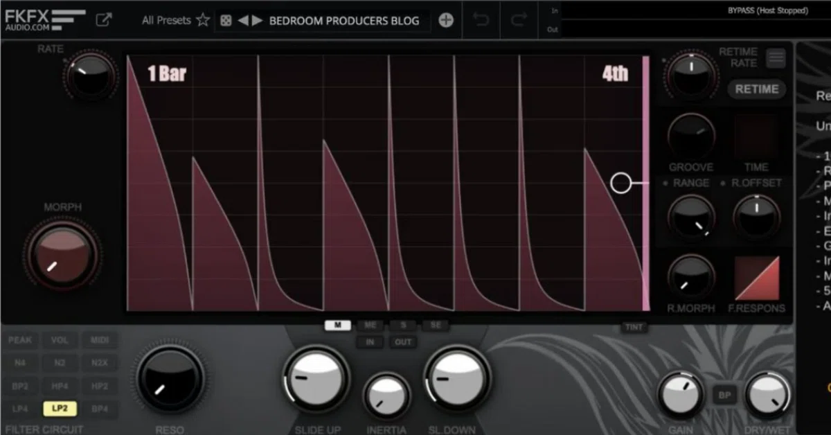This screenshot has height=435, width=831.
Task: Mark preset as favorite with star icon
Action: pos(202,20)
